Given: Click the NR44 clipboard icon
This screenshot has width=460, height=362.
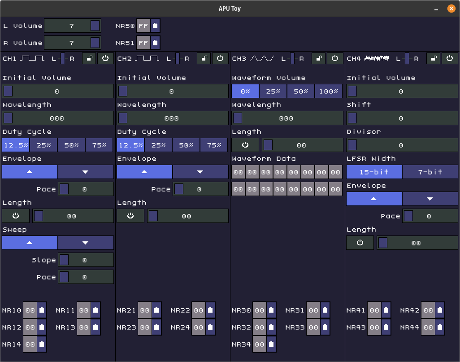Looking at the screenshot, I should pos(440,327).
